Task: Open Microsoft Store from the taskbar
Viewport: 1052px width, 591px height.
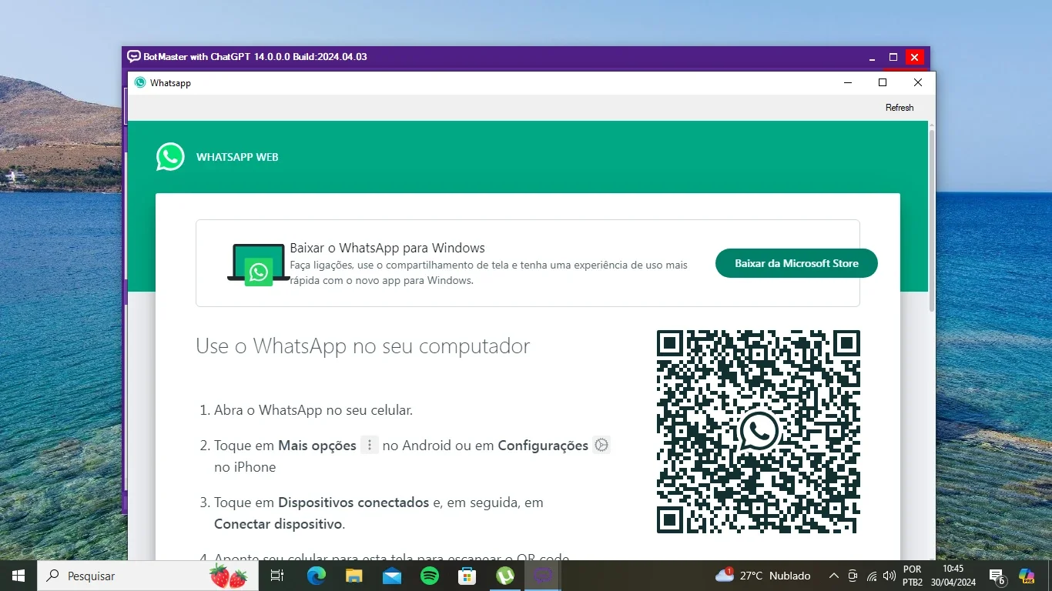Action: point(467,576)
